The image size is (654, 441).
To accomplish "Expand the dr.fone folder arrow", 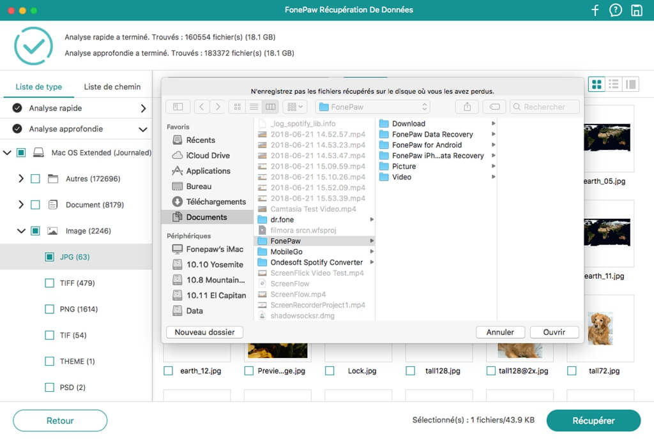I will (x=372, y=220).
